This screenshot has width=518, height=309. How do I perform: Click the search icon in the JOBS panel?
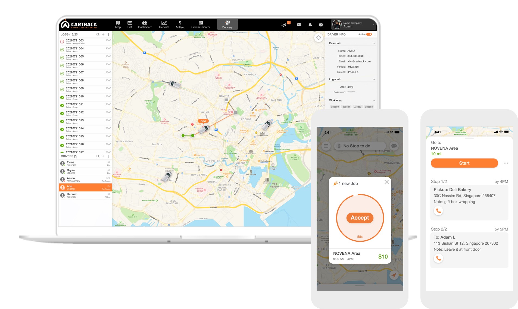coord(98,34)
